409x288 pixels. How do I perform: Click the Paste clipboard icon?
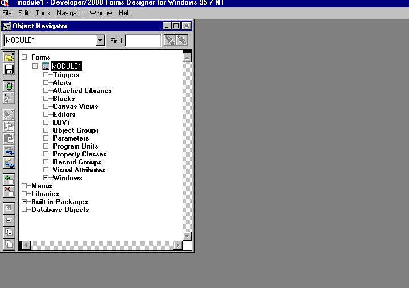tap(9, 138)
